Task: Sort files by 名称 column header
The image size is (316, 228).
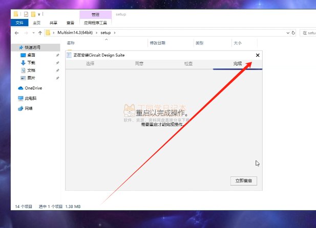Action: [x=71, y=43]
